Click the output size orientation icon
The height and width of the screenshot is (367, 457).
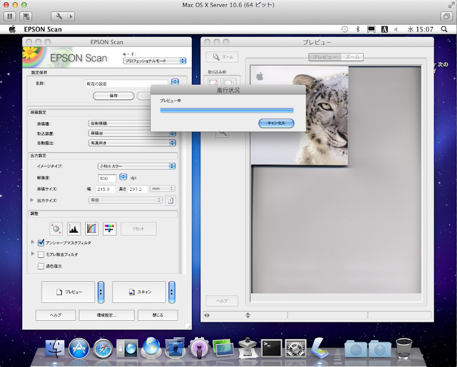pyautogui.click(x=170, y=200)
